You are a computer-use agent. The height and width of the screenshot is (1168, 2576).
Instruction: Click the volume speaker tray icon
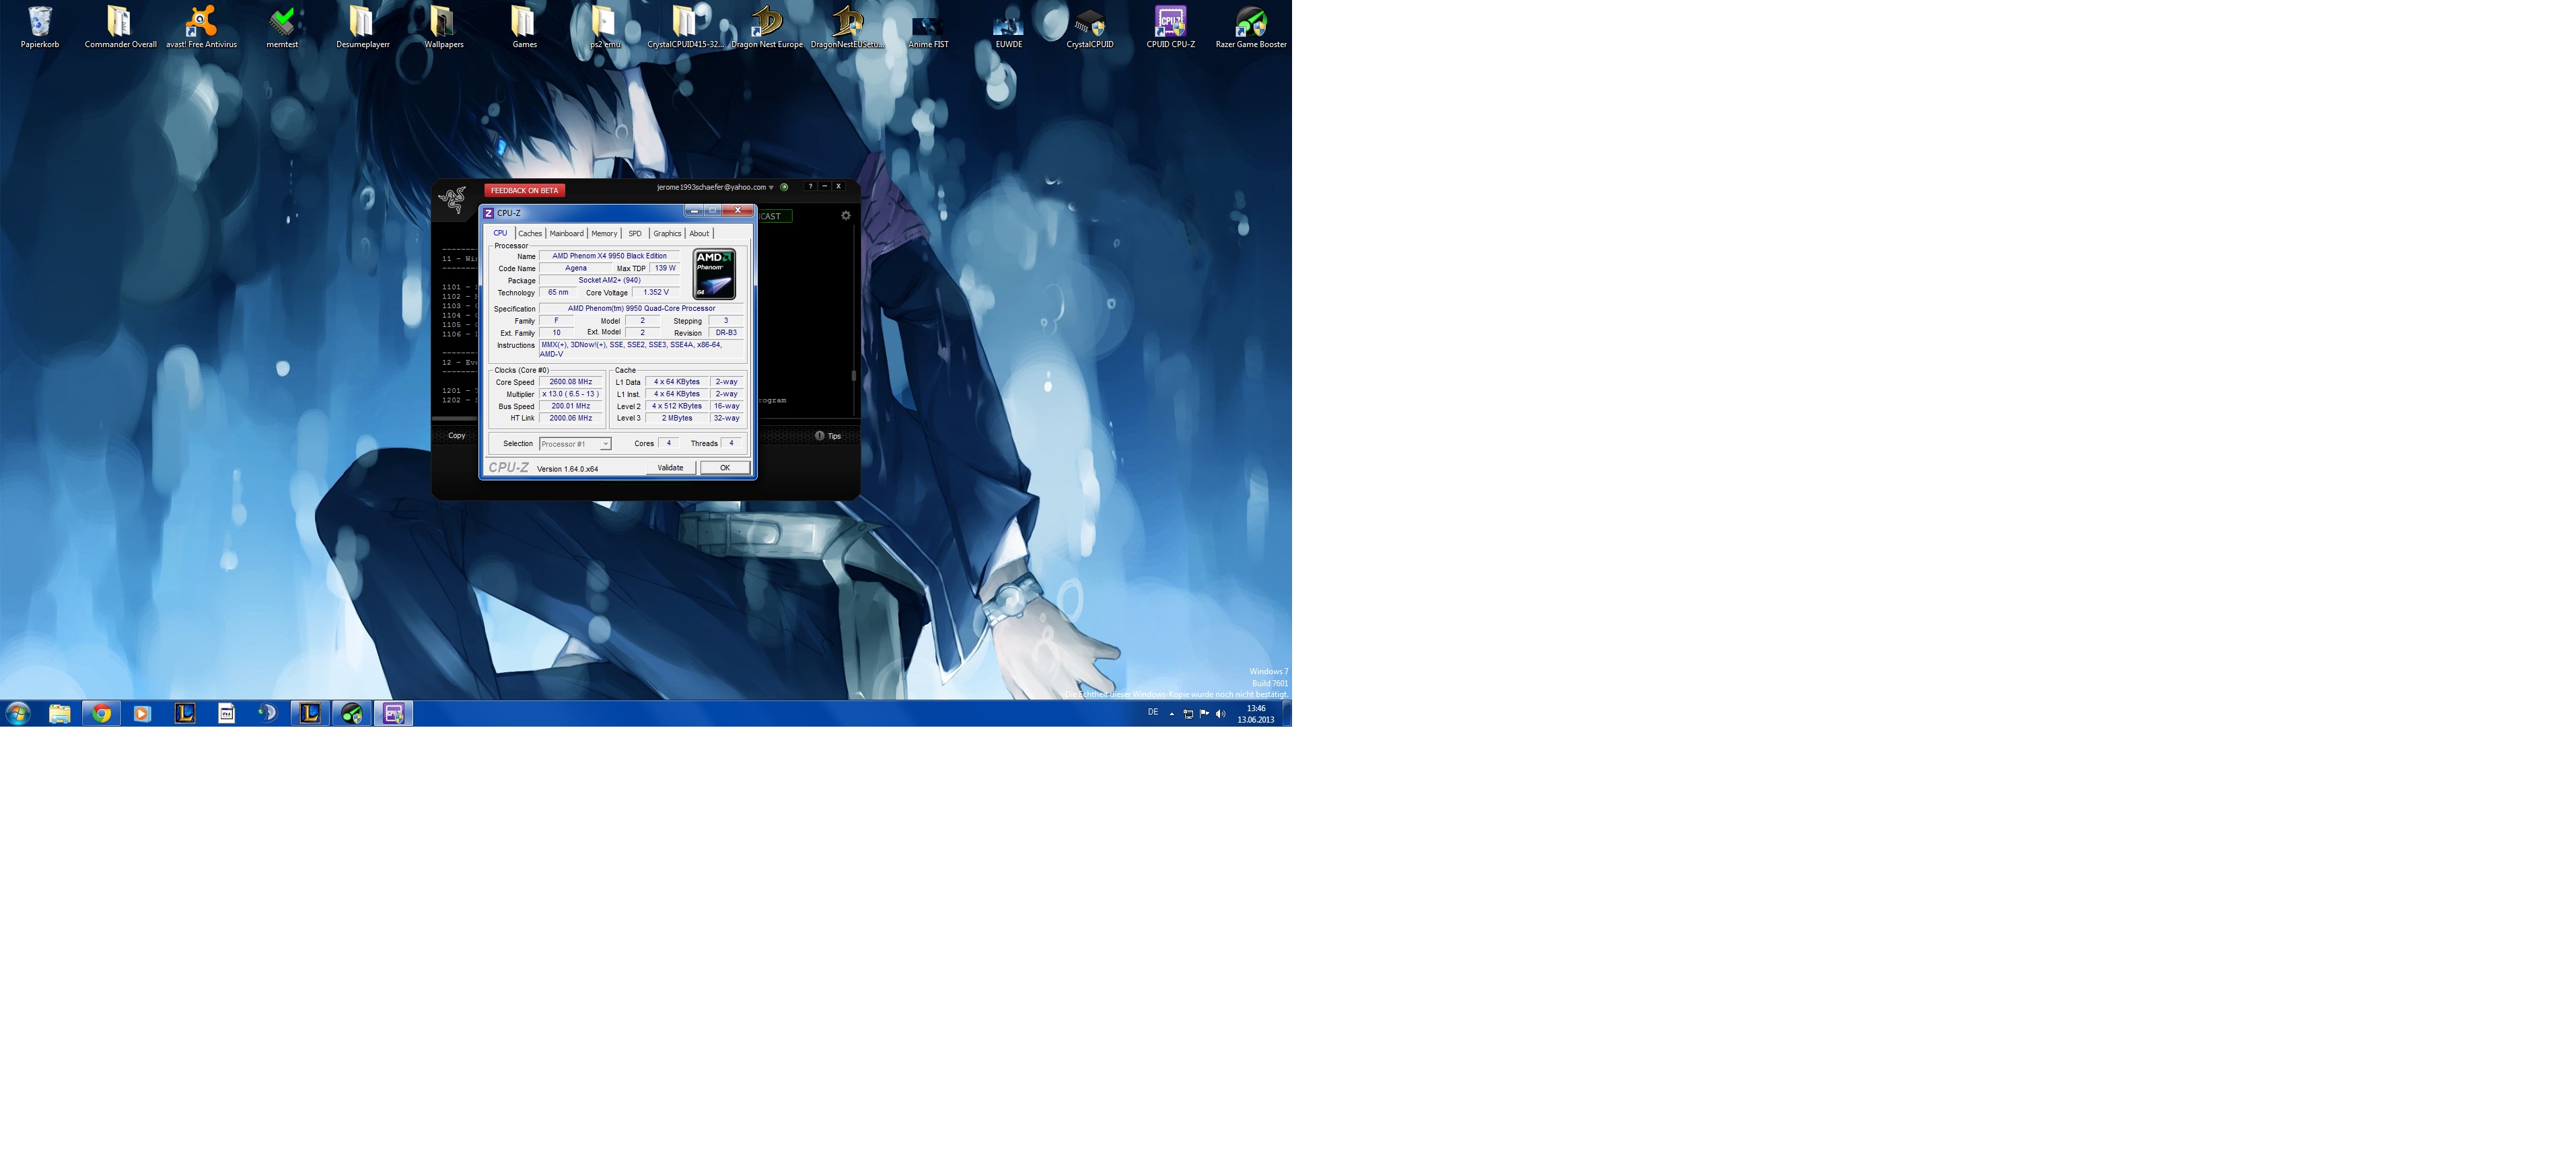(1220, 714)
